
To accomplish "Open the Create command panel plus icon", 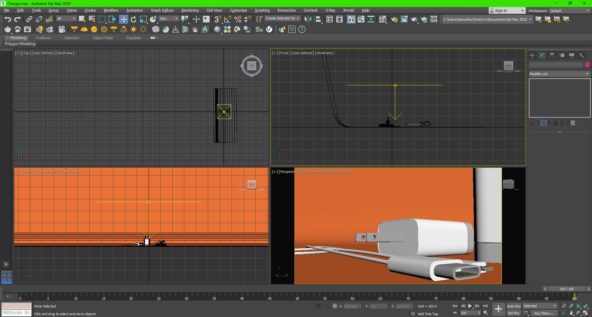I will (532, 55).
